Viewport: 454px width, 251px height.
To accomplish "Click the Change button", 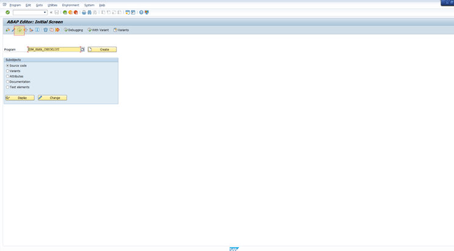I will coord(52,98).
